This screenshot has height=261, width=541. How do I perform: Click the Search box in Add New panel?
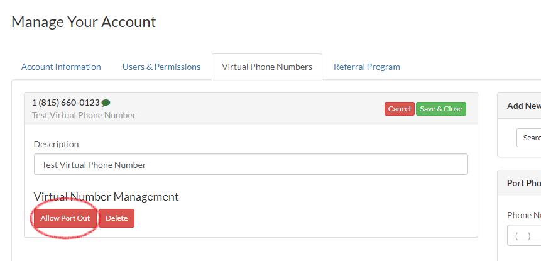[529, 138]
